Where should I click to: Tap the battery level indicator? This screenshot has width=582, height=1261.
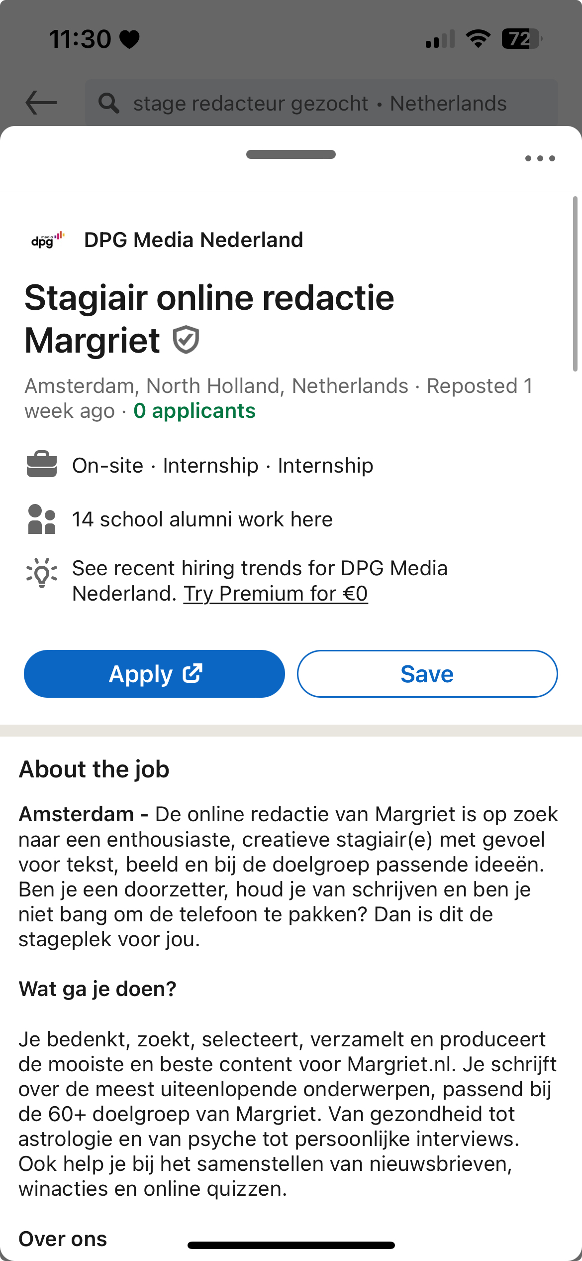tap(521, 39)
